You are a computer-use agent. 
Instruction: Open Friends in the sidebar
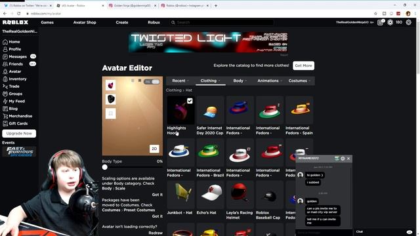point(13,64)
